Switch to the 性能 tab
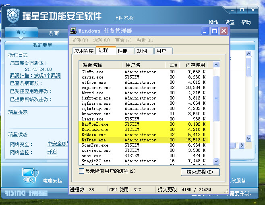This screenshot has width=265, height=205. (x=125, y=51)
